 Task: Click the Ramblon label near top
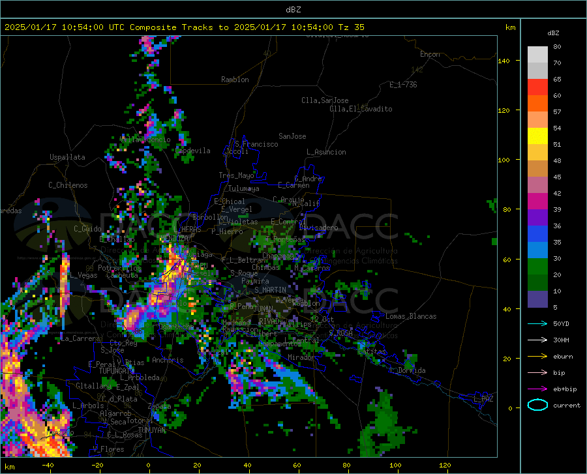pyautogui.click(x=235, y=80)
